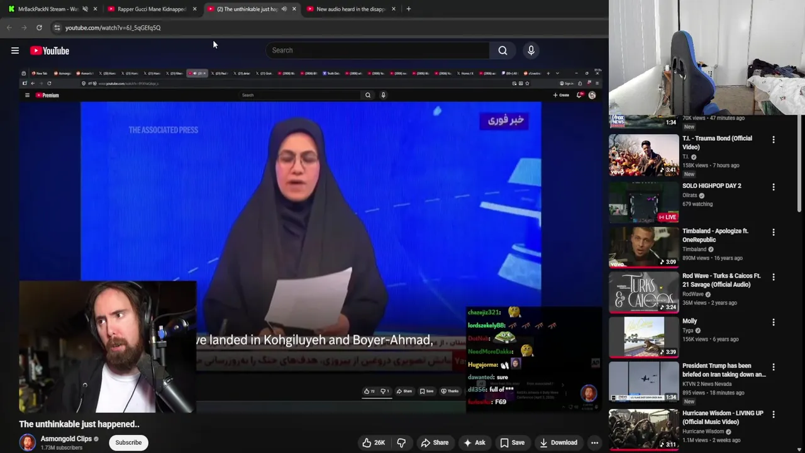Share the video via the Share button
805x453 pixels.
click(x=435, y=442)
